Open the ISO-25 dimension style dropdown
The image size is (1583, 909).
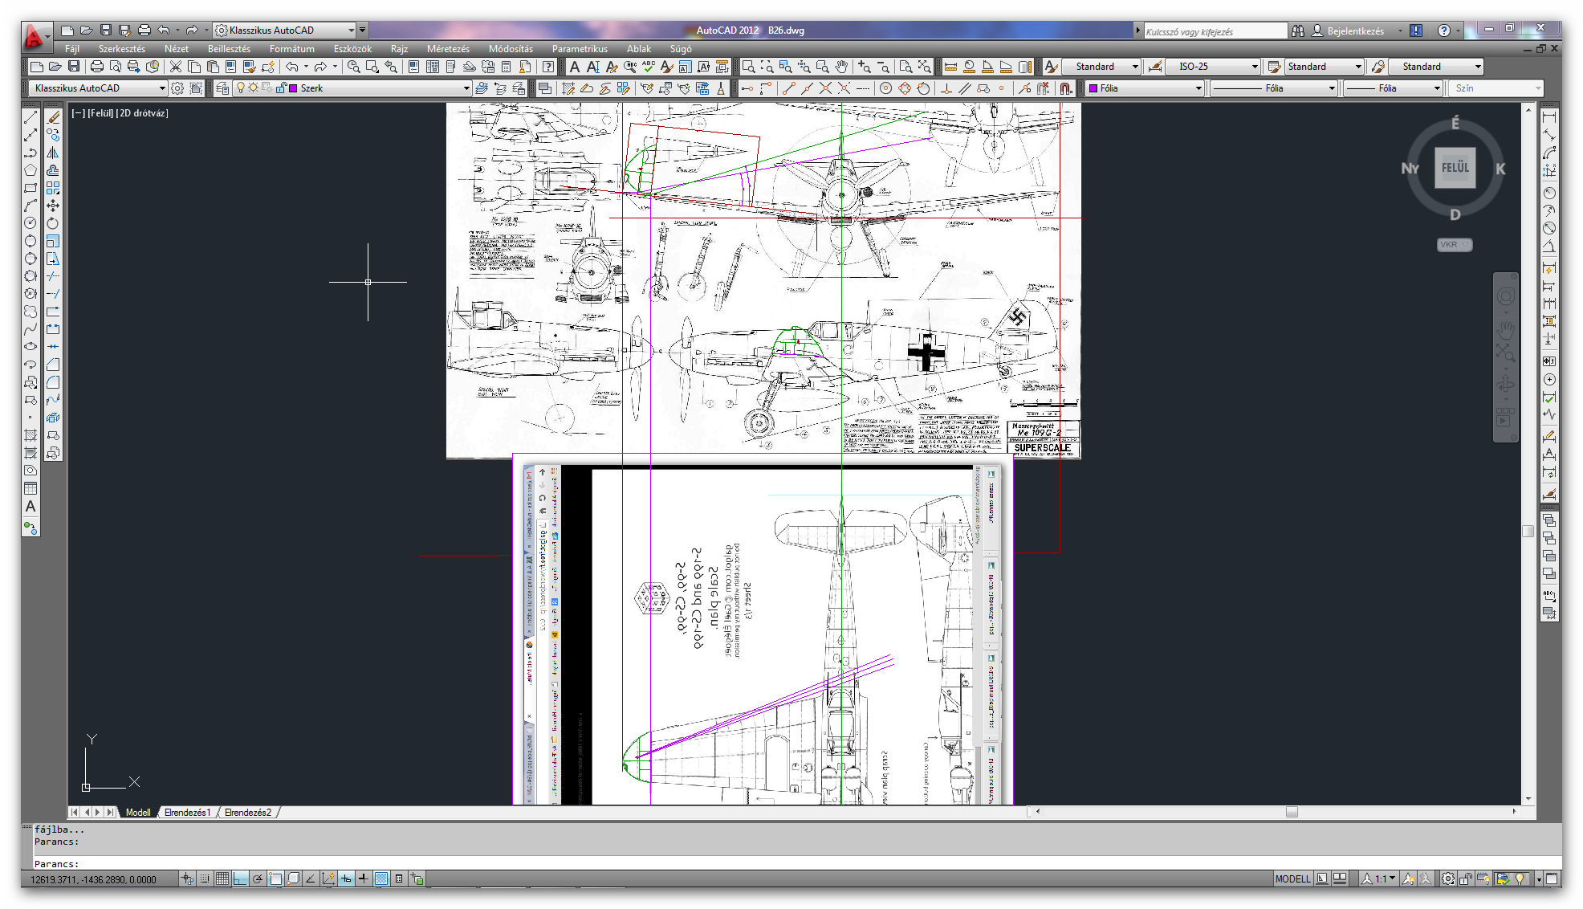coord(1254,67)
